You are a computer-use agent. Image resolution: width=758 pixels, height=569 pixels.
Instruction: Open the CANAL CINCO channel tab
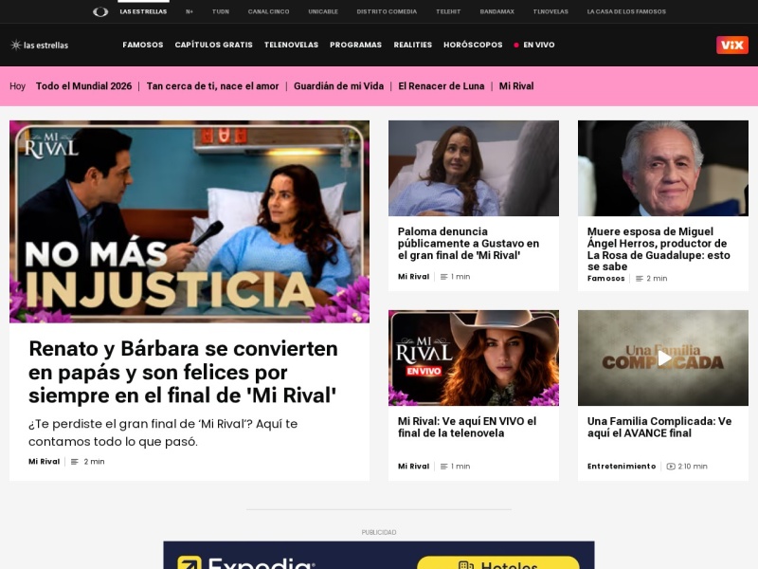[268, 11]
